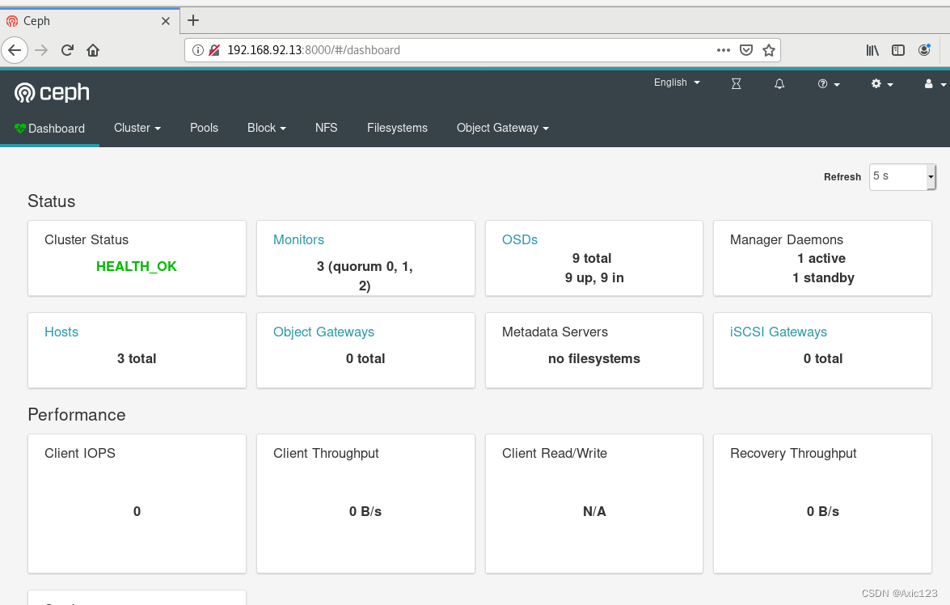Click the Recovery Throughput card title
This screenshot has width=950, height=605.
click(793, 453)
